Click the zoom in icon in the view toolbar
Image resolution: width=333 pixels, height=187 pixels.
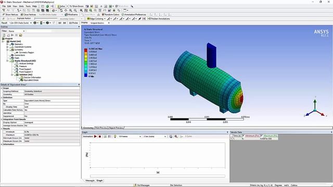click(71, 10)
